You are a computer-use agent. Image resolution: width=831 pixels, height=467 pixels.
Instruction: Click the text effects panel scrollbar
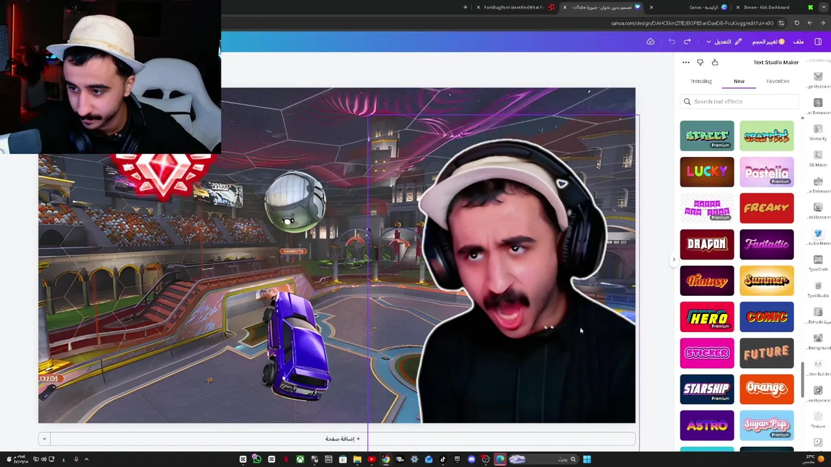(x=802, y=379)
